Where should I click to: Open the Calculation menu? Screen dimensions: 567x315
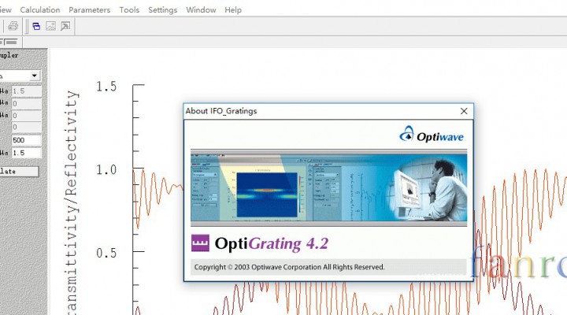coord(39,10)
